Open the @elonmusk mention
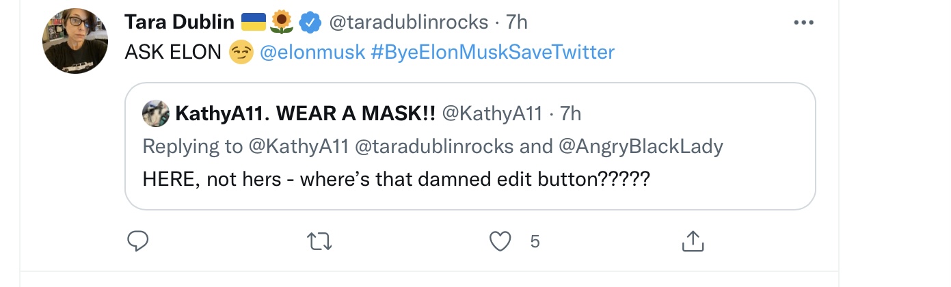The width and height of the screenshot is (951, 287). click(312, 53)
